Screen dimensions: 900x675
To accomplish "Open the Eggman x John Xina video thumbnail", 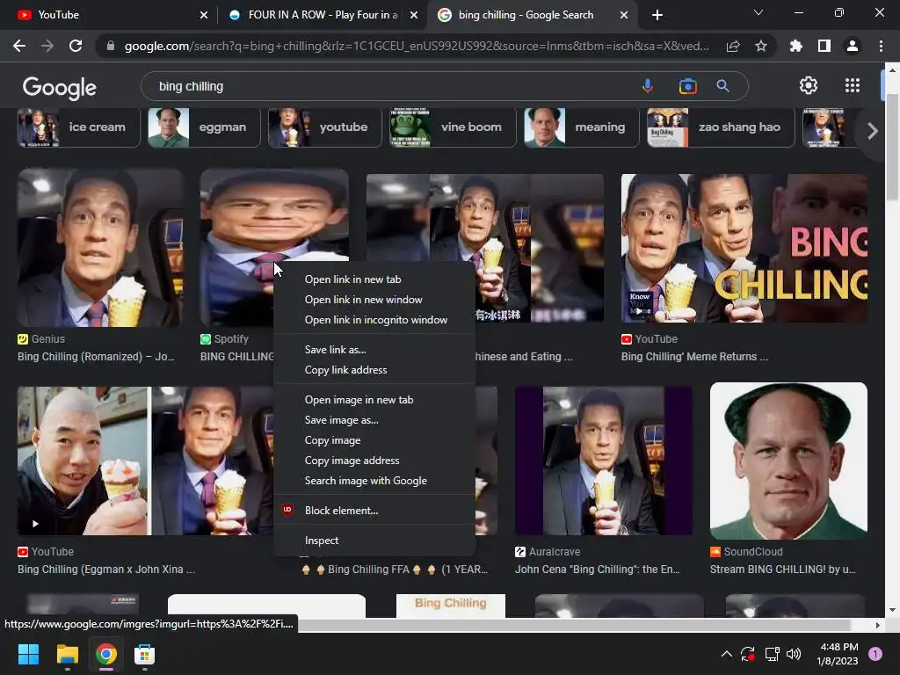I will tap(146, 461).
